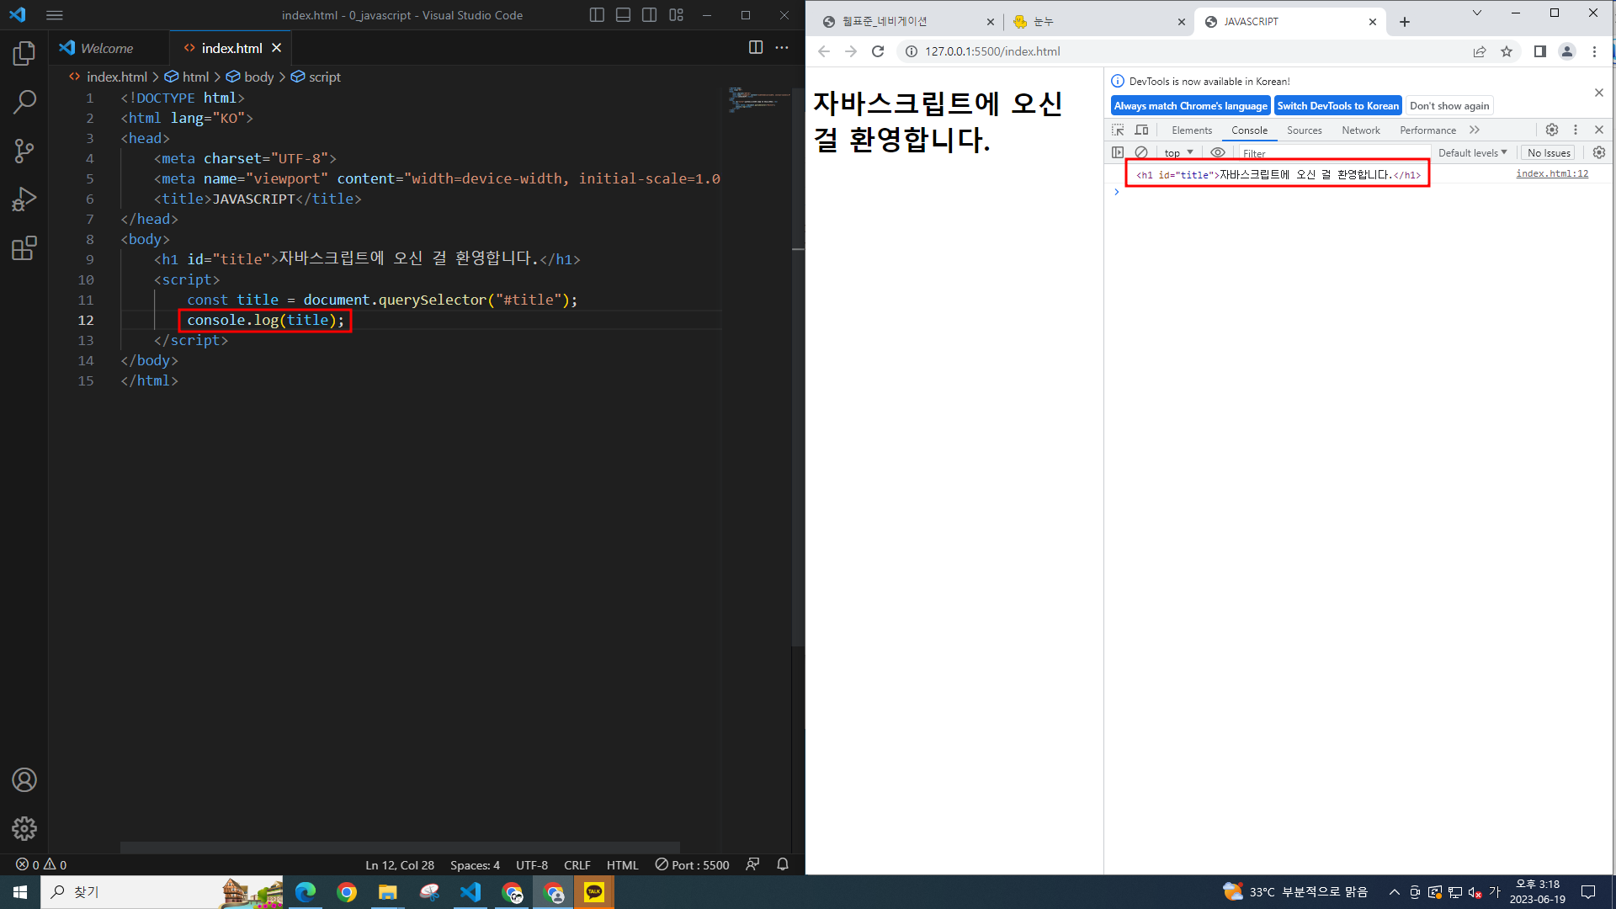Expand more DevTools tabs chevron
Screen dimensions: 1616x909
[1474, 130]
